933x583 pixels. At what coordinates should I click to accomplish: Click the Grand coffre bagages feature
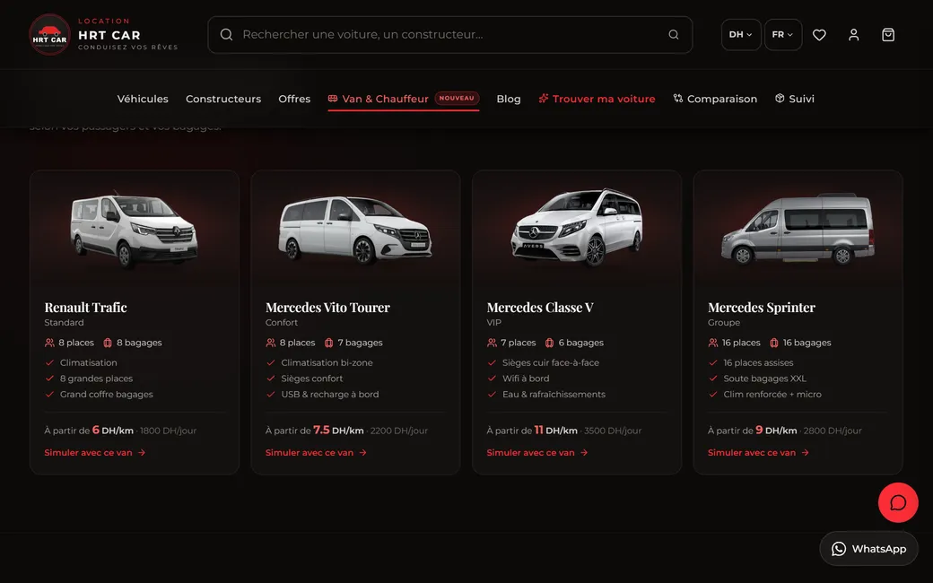pos(107,395)
